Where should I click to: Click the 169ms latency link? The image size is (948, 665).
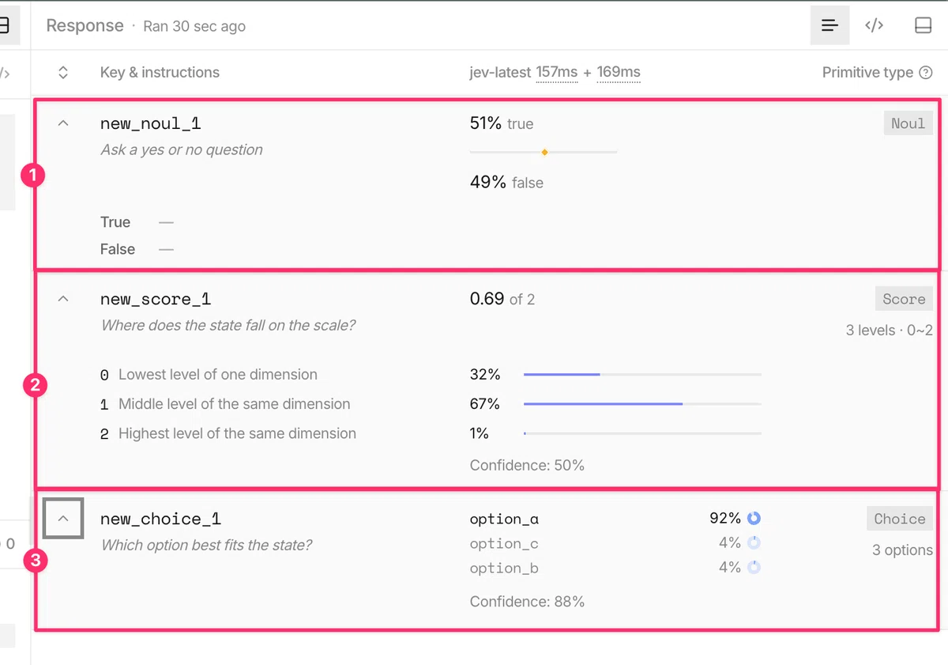tap(619, 73)
